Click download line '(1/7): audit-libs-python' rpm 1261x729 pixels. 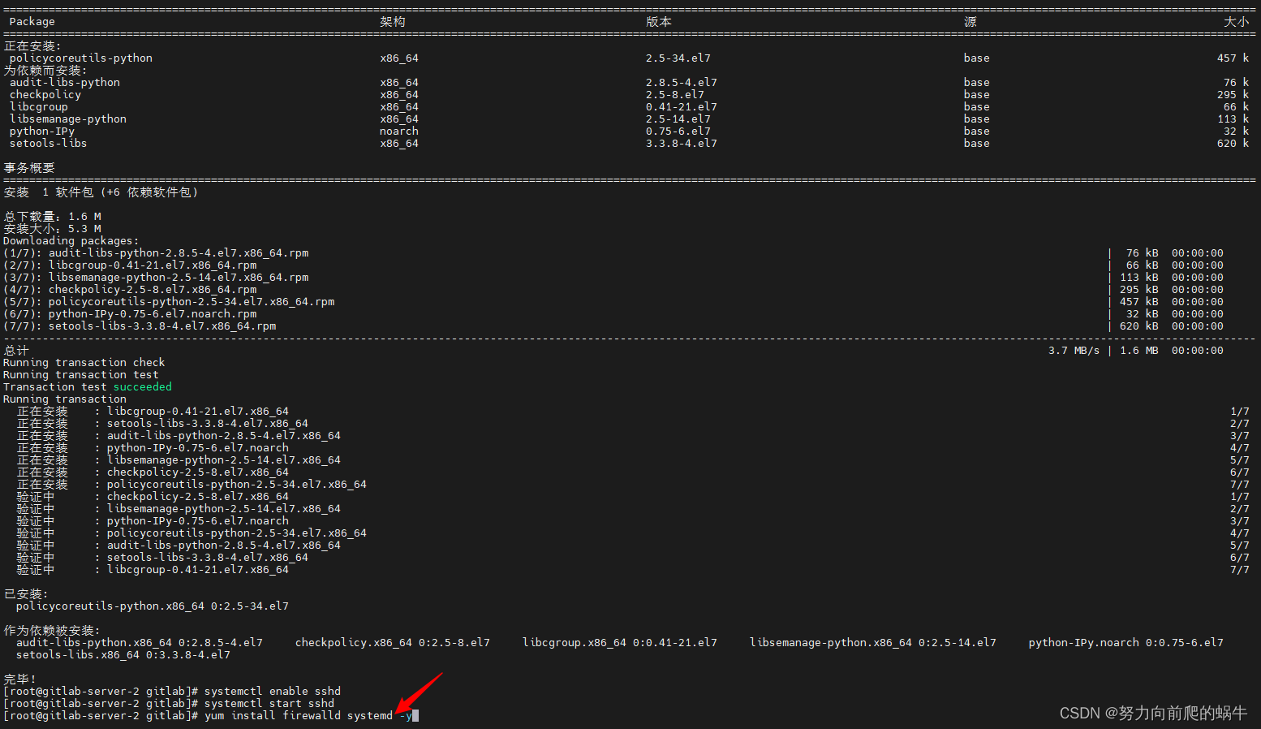[x=156, y=253]
